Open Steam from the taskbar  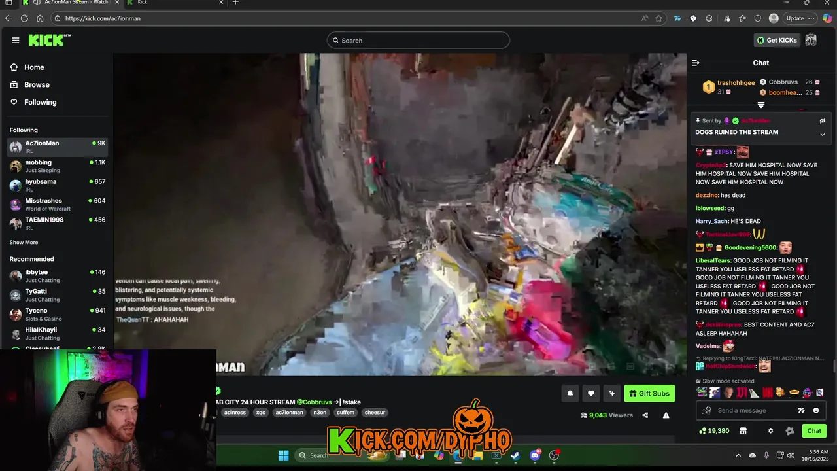515,455
